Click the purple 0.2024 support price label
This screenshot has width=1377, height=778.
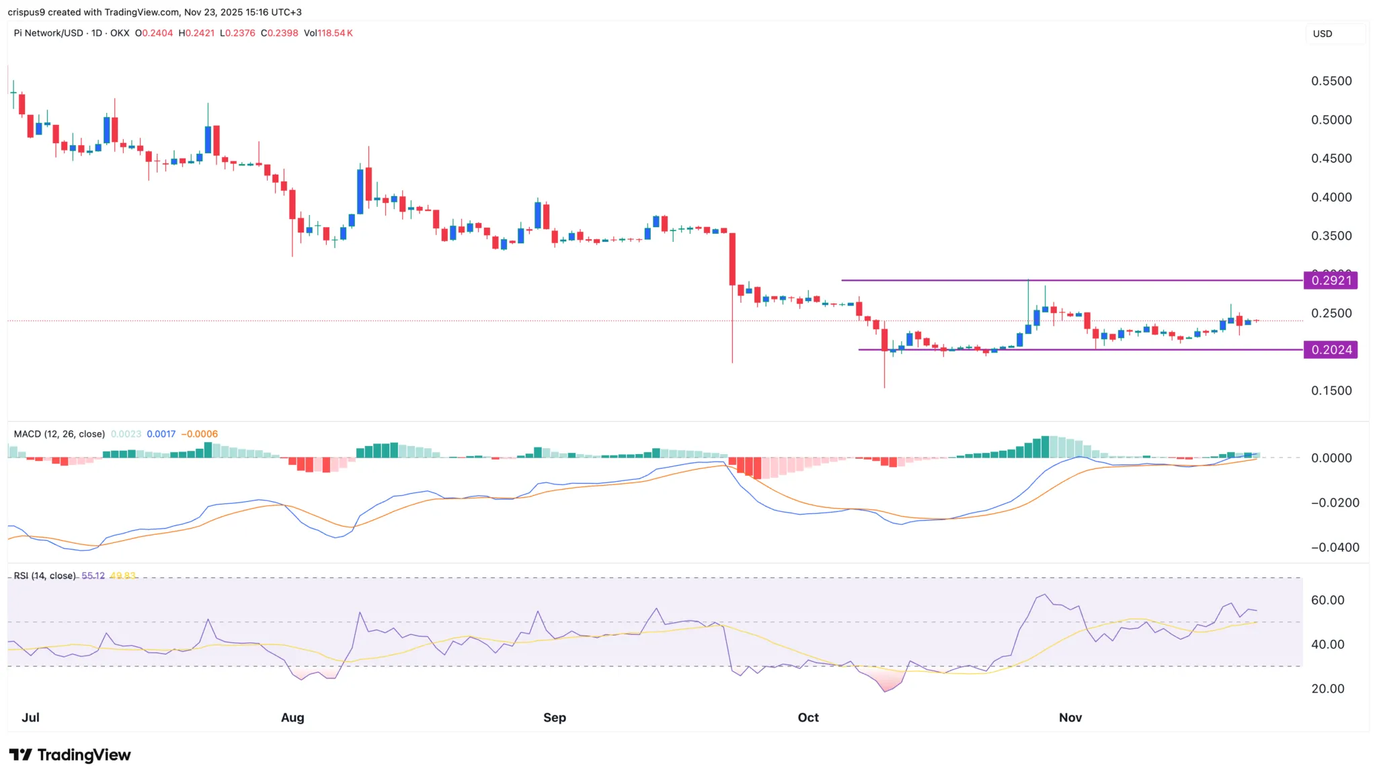pos(1331,349)
